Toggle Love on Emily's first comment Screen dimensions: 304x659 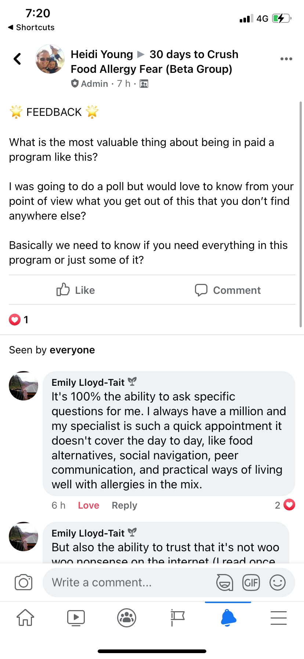click(x=88, y=505)
